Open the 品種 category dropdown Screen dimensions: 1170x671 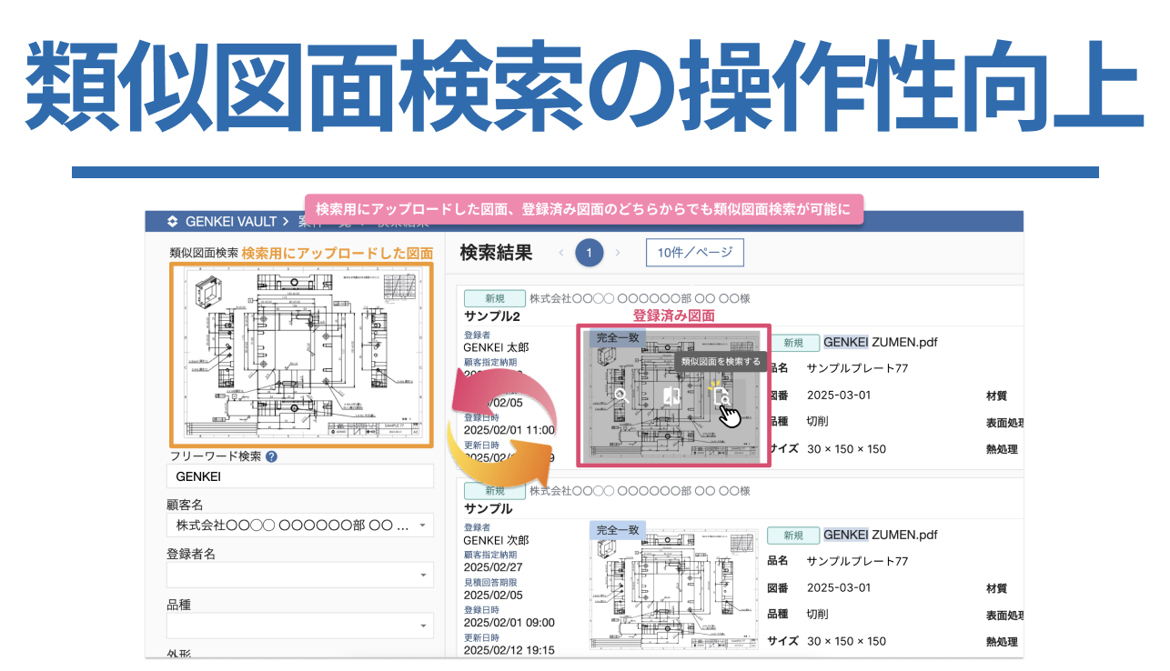pos(300,626)
